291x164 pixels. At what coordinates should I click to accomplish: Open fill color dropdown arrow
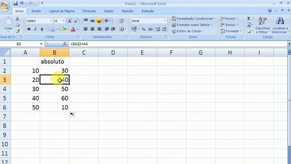click(68, 29)
